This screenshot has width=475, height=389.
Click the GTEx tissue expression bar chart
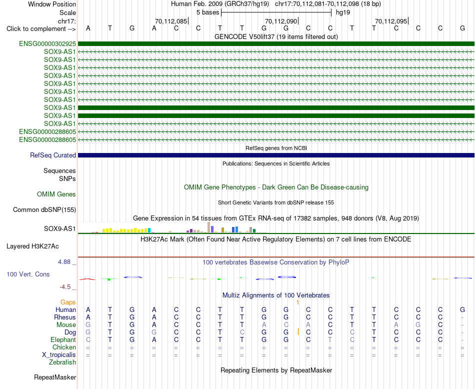coord(172,227)
